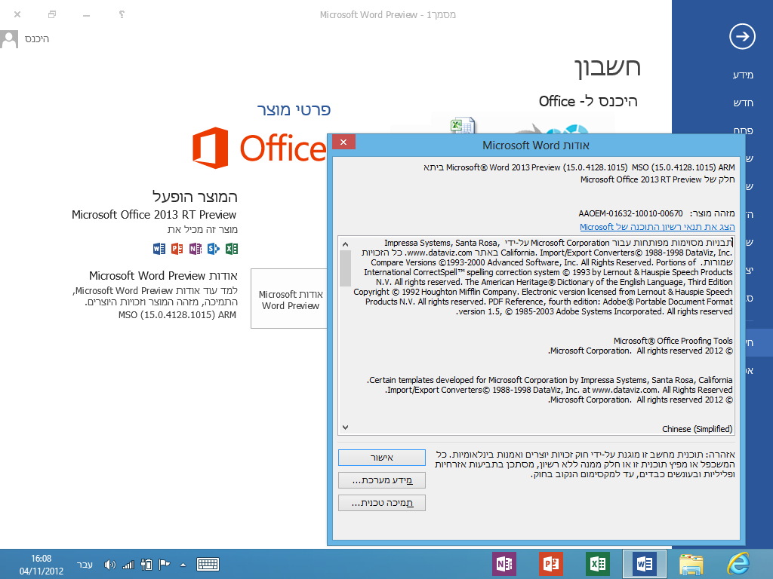This screenshot has height=579, width=773.
Task: Click the credits scroll down arrow
Action: [x=345, y=427]
